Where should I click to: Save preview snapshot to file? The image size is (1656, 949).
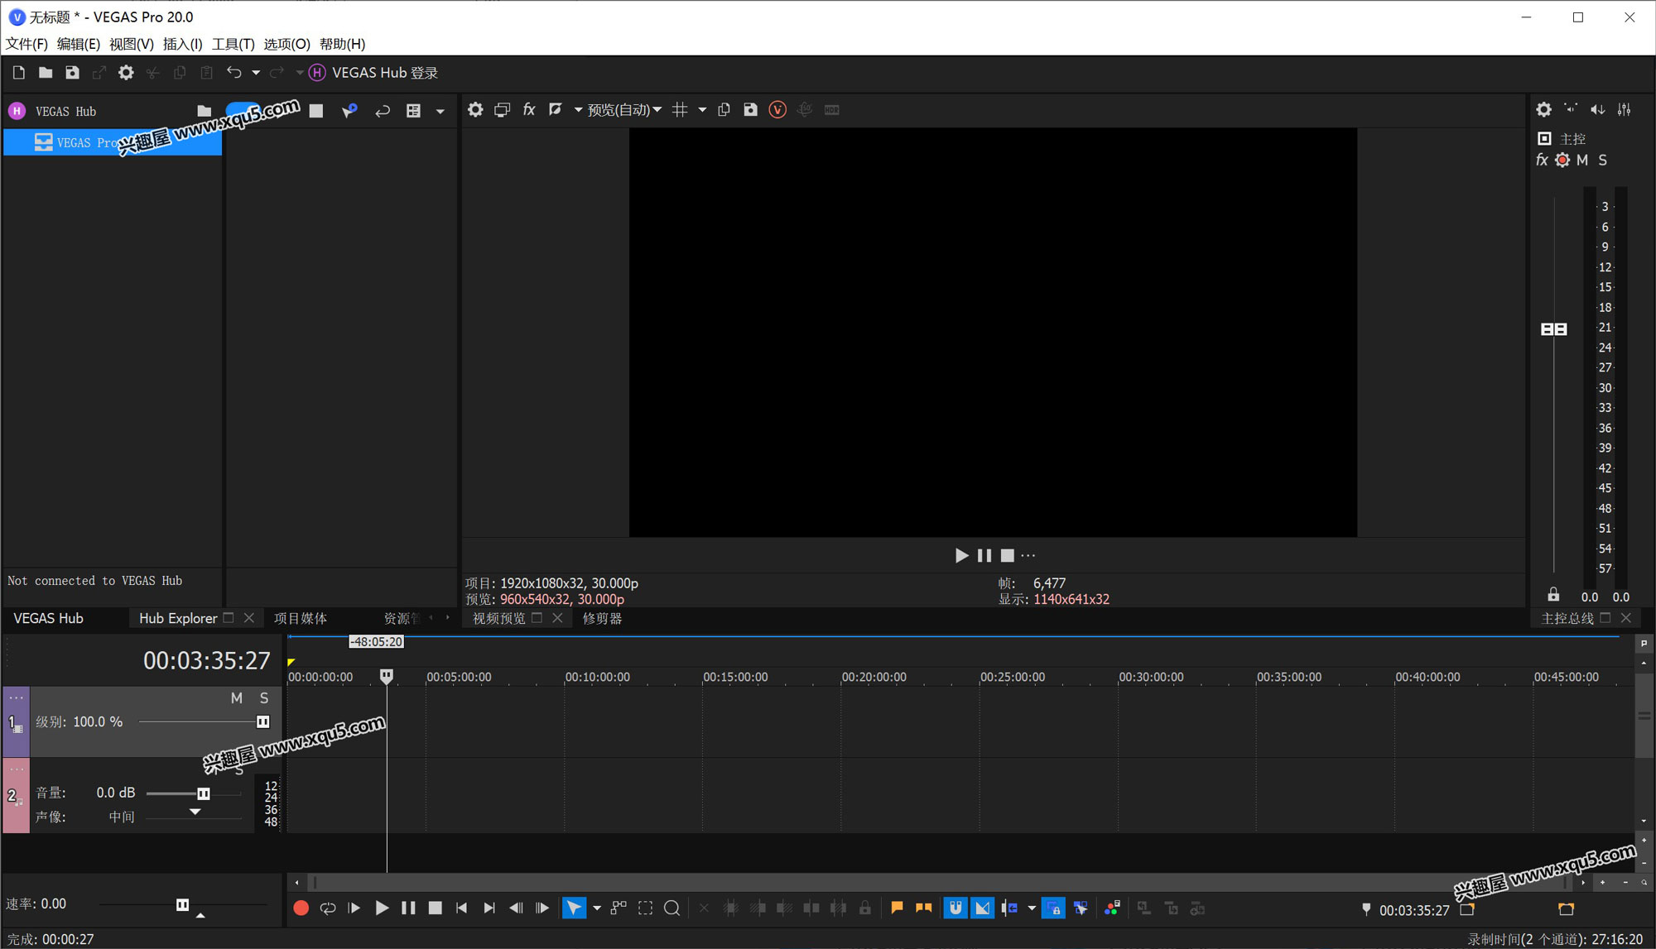coord(750,110)
